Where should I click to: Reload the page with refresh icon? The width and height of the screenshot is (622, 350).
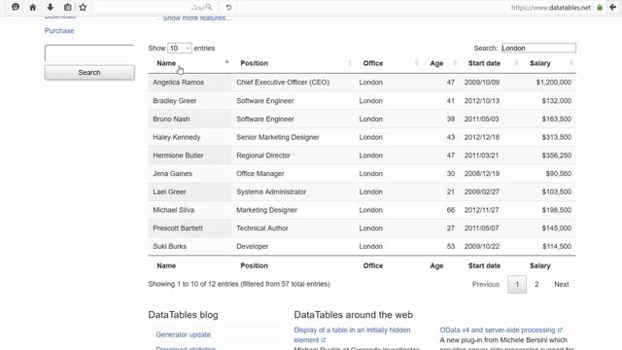tap(228, 7)
